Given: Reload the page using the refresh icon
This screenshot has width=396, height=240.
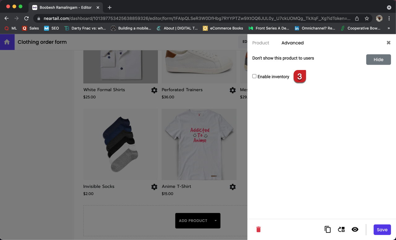Looking at the screenshot, I should pos(26,18).
